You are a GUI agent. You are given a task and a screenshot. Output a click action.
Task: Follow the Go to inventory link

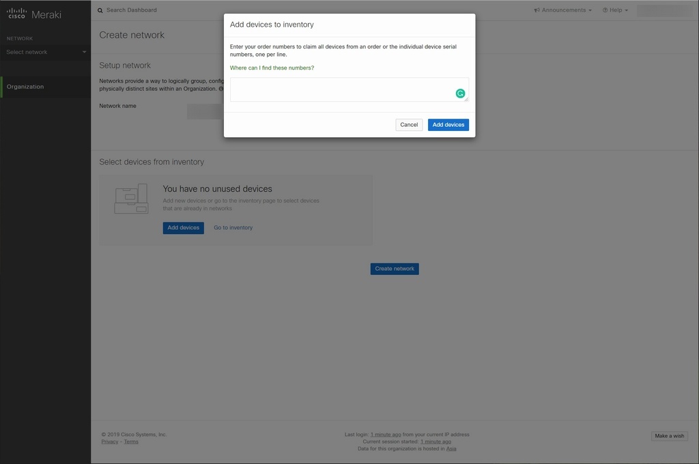(233, 228)
